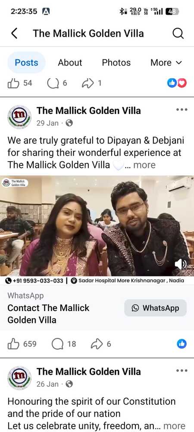194x432 pixels.
Task: Play the Dipayan & Debjani video thumbnail
Action: (97, 226)
